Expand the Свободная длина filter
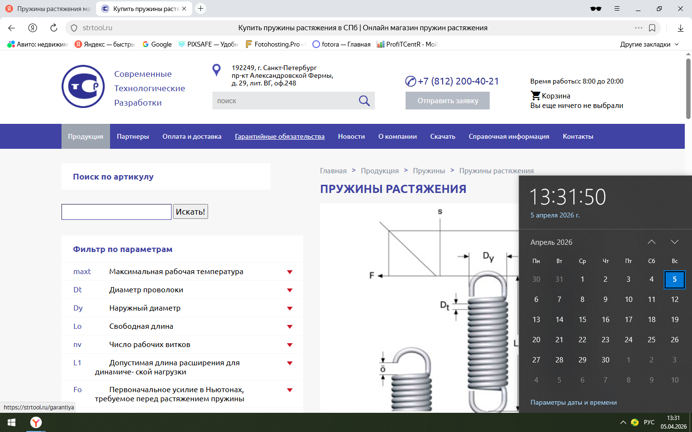692x432 pixels. coord(290,326)
